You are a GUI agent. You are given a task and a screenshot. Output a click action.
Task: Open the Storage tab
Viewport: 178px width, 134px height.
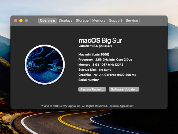pyautogui.click(x=82, y=21)
